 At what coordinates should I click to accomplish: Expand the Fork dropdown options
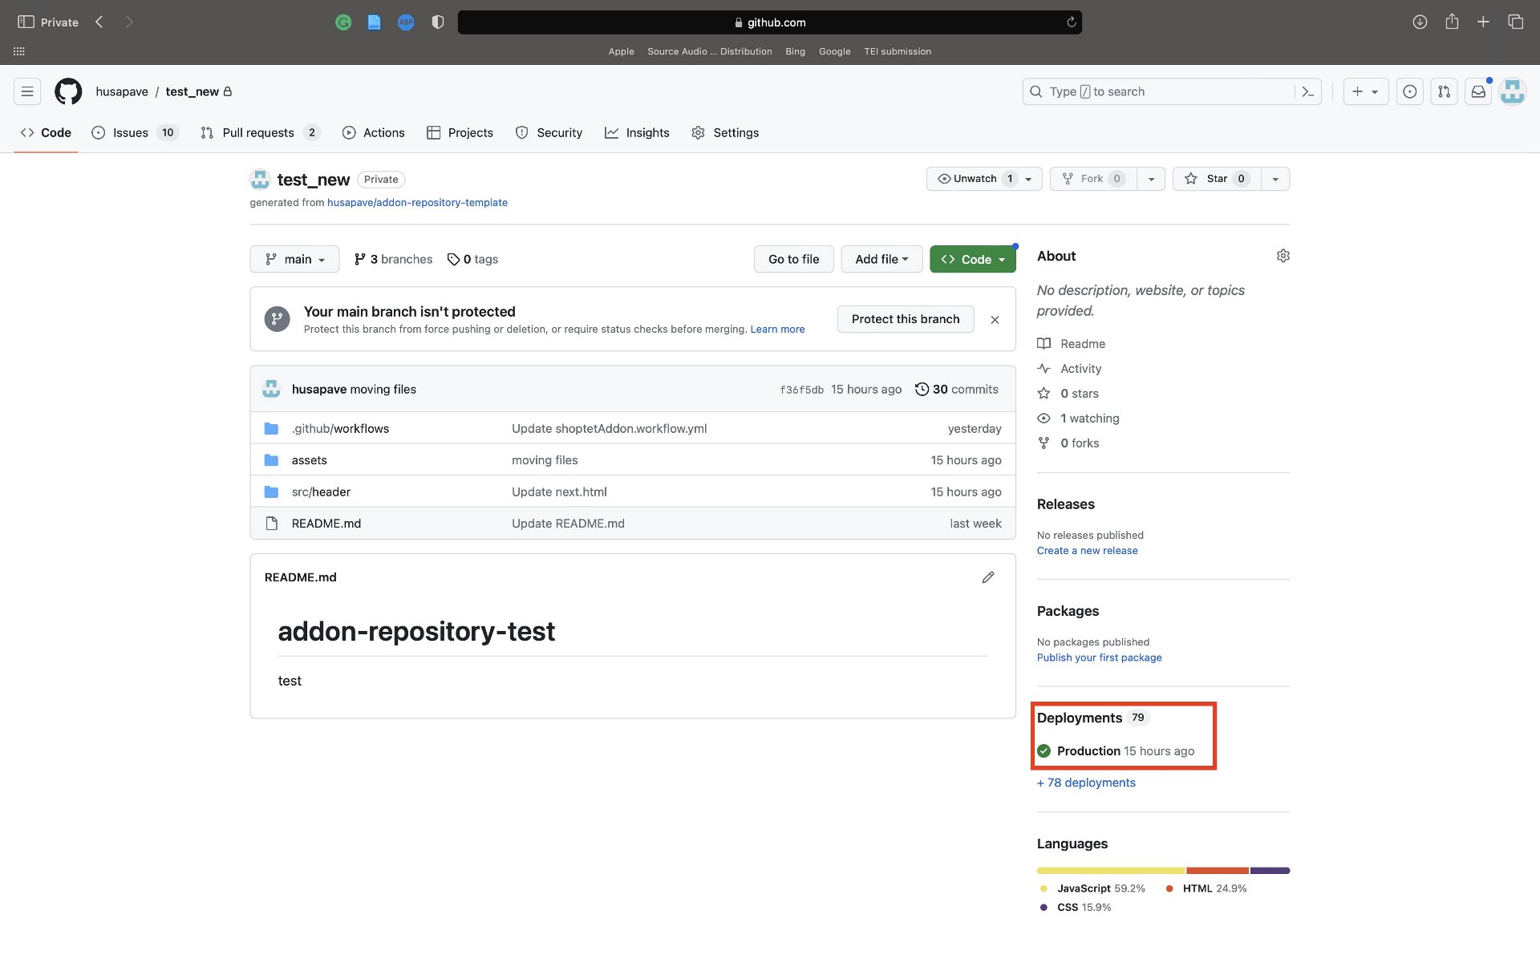click(1150, 177)
